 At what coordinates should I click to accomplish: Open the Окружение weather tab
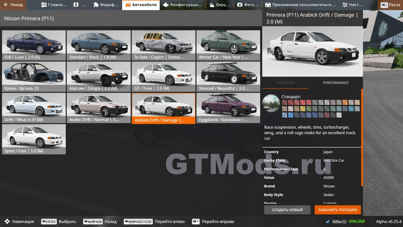(219, 5)
